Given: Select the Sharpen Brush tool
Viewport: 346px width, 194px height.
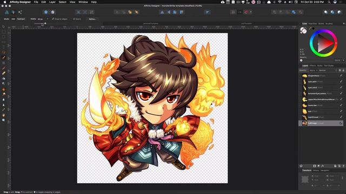Looking at the screenshot, I should coord(4,105).
